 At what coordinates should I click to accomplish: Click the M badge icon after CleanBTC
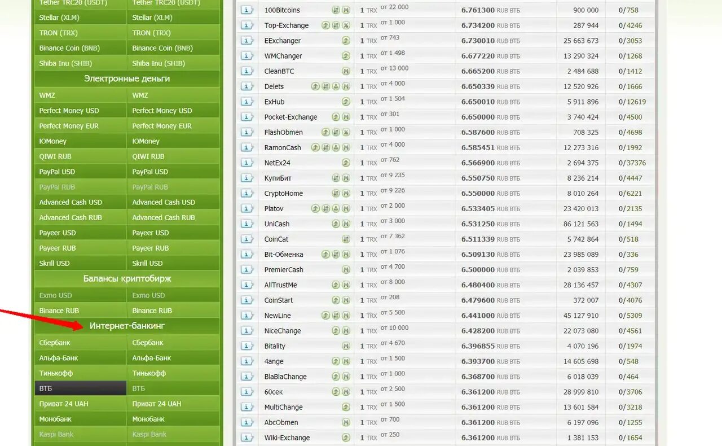(346, 71)
